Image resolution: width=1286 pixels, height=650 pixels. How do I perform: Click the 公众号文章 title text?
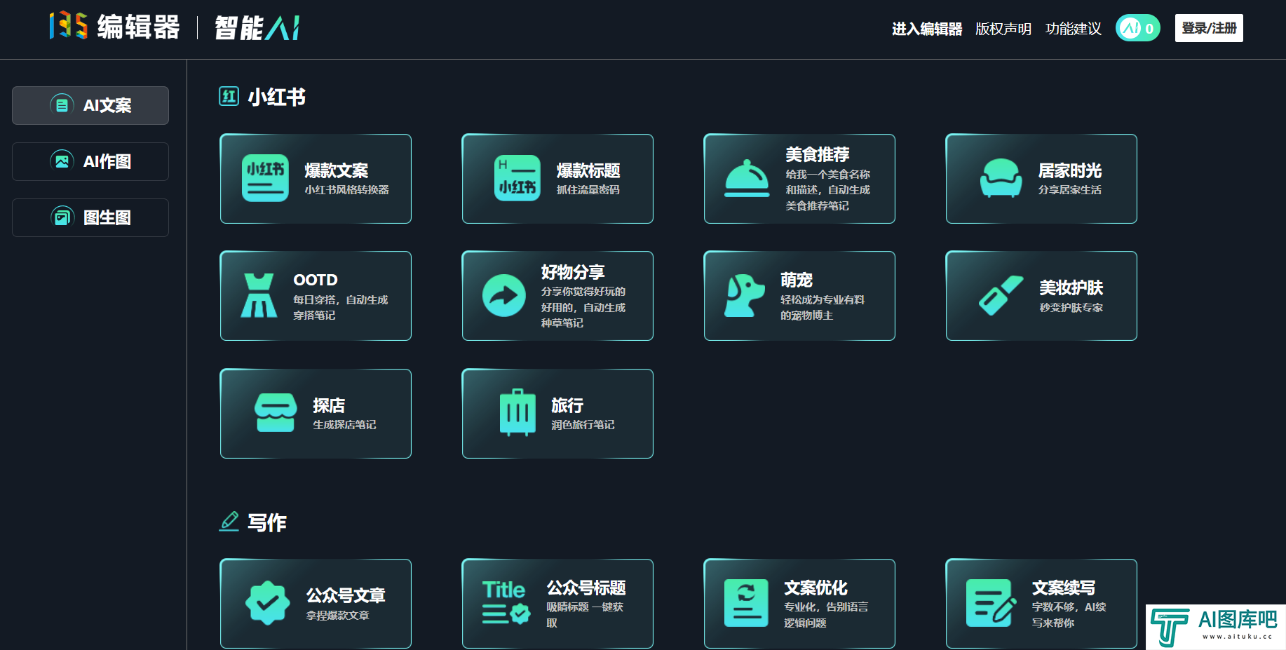click(x=346, y=595)
